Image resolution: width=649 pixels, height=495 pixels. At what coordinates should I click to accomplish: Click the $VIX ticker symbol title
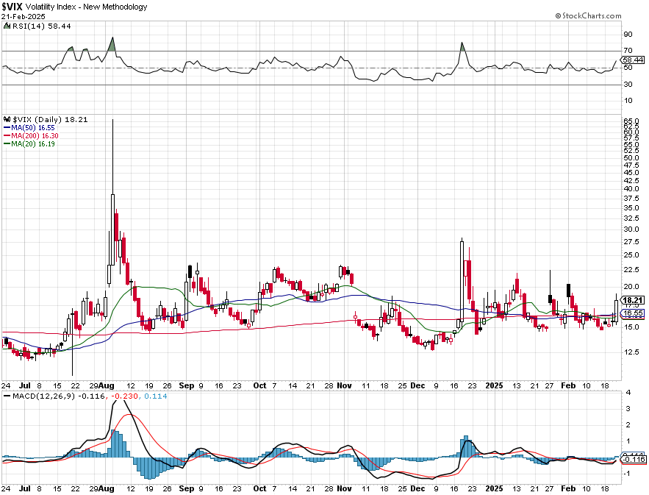(x=12, y=7)
